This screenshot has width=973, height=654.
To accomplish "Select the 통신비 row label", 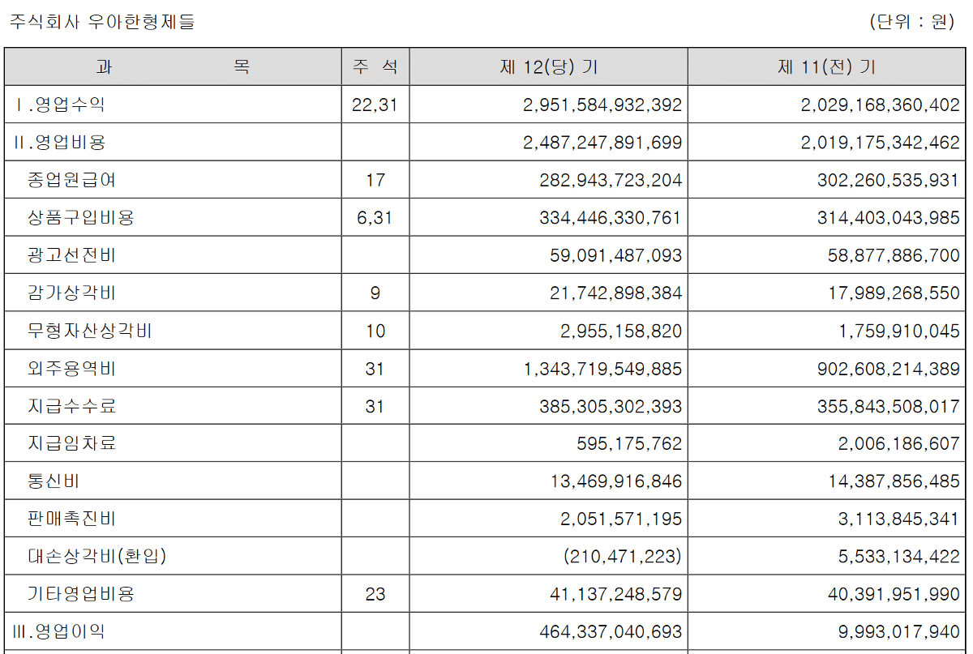I will 54,481.
